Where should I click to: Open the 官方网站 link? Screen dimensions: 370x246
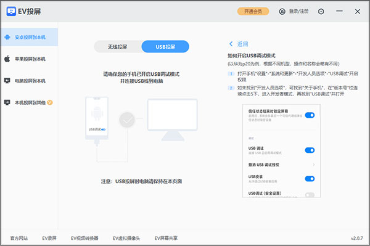coord(19,238)
